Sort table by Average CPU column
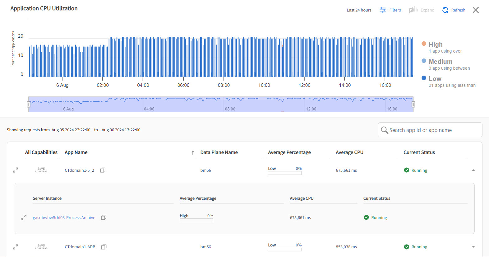Image resolution: width=489 pixels, height=257 pixels. [x=349, y=152]
